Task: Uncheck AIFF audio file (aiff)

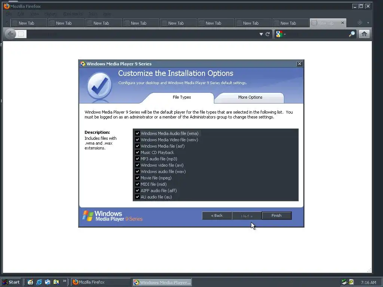Action: coord(137,190)
